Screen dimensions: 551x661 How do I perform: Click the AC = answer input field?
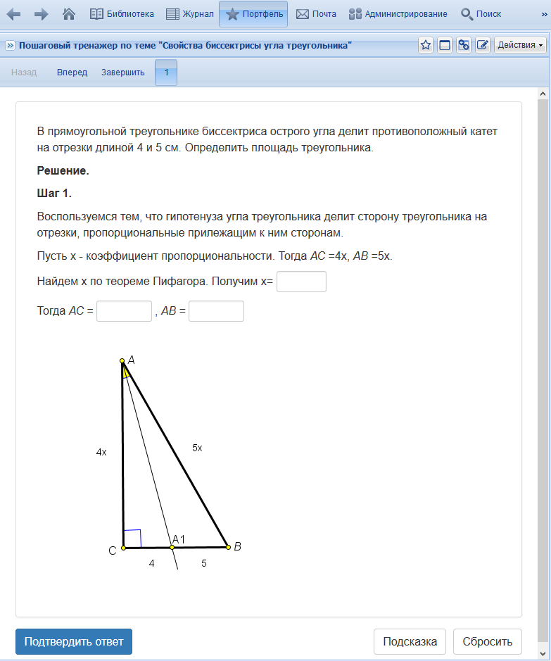124,311
